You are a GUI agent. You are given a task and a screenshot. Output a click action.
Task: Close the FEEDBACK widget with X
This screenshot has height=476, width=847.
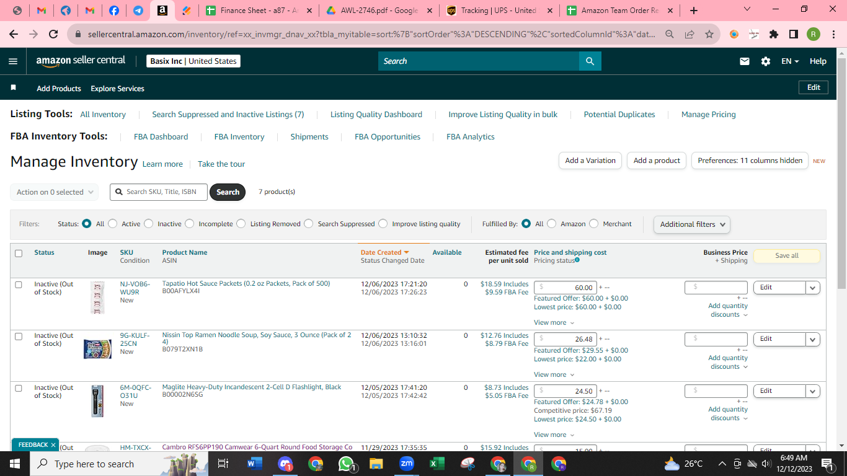53,445
